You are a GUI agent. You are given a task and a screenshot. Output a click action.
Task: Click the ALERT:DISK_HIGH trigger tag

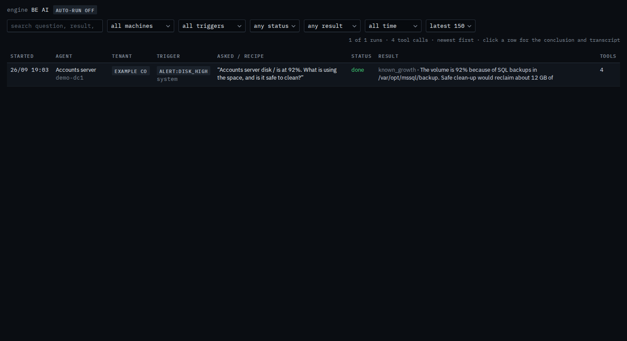pos(183,71)
